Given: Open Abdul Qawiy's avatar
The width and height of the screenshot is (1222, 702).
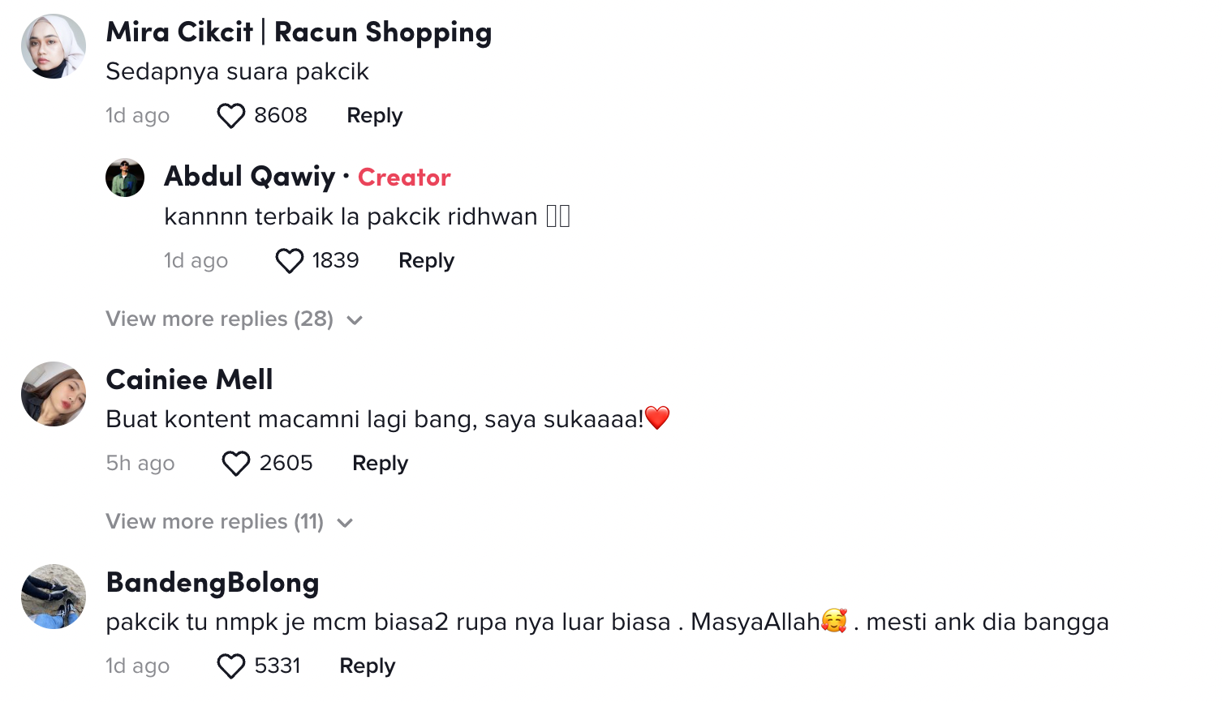Looking at the screenshot, I should 125,178.
